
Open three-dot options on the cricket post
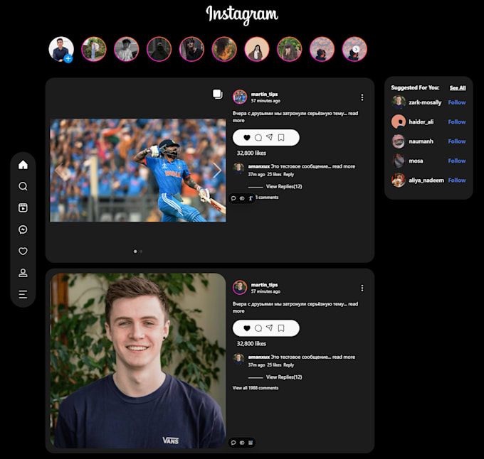tap(362, 97)
